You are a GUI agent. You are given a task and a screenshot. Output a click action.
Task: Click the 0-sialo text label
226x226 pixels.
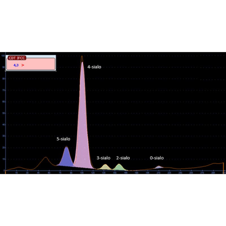coord(157,158)
